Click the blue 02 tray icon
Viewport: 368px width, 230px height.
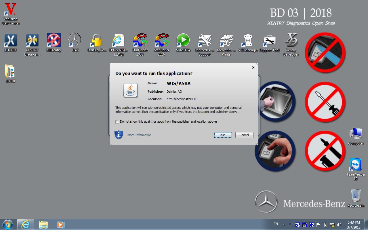click(312, 225)
